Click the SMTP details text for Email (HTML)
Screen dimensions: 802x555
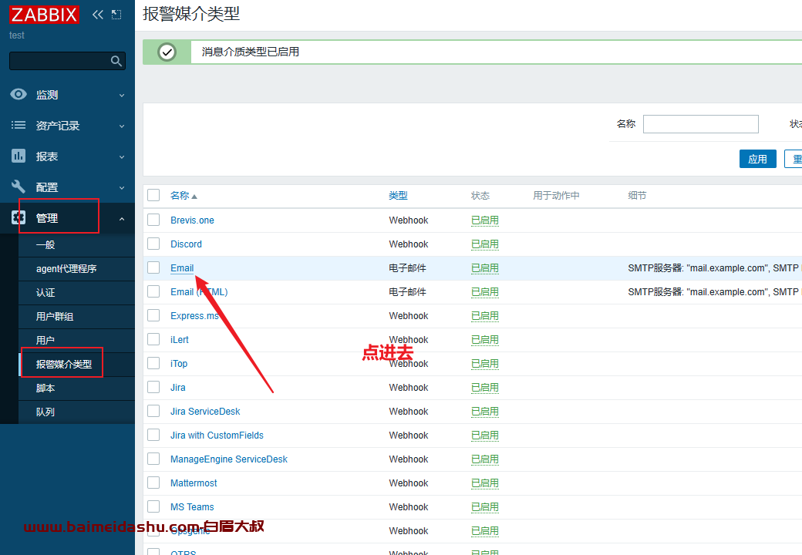[715, 292]
